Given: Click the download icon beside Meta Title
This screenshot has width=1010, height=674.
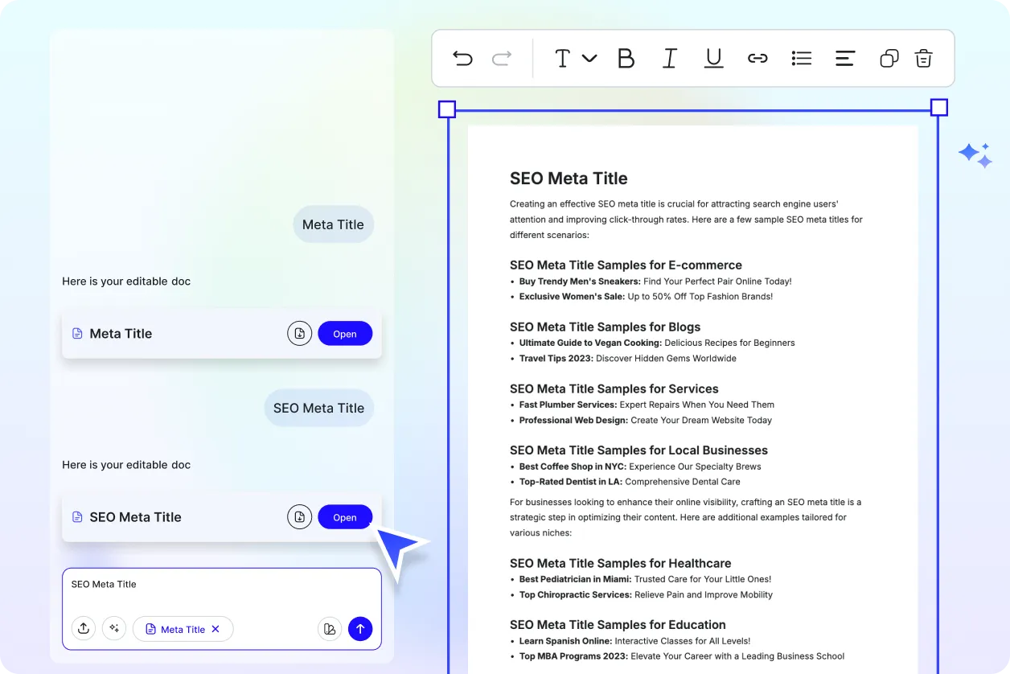Looking at the screenshot, I should 299,333.
